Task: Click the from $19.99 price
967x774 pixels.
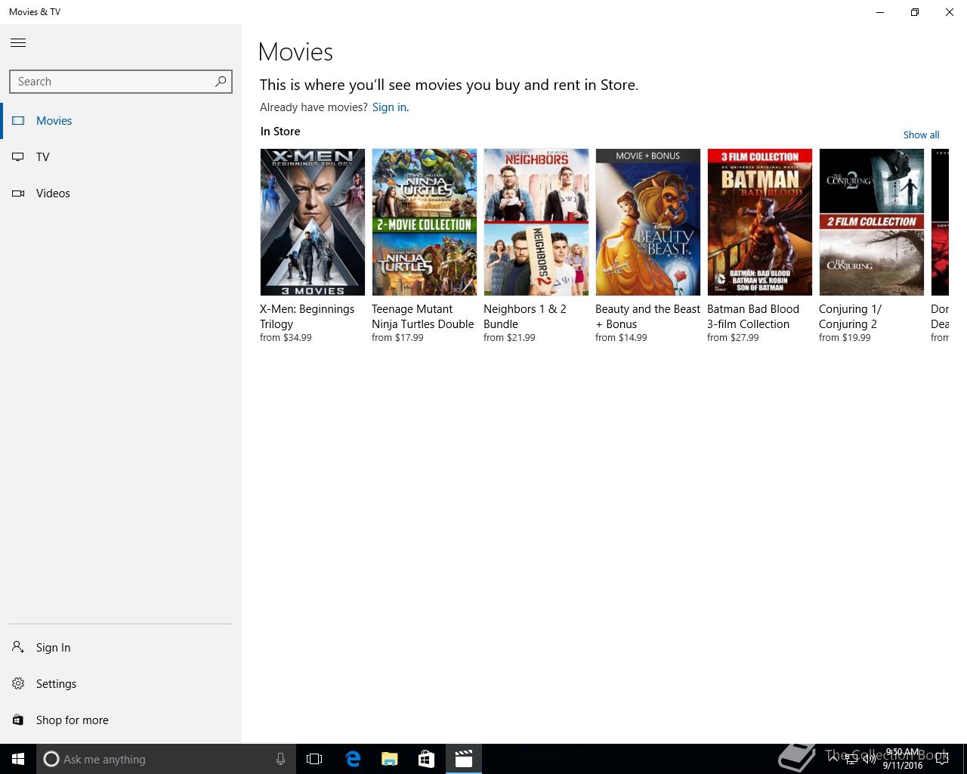Action: [x=845, y=338]
